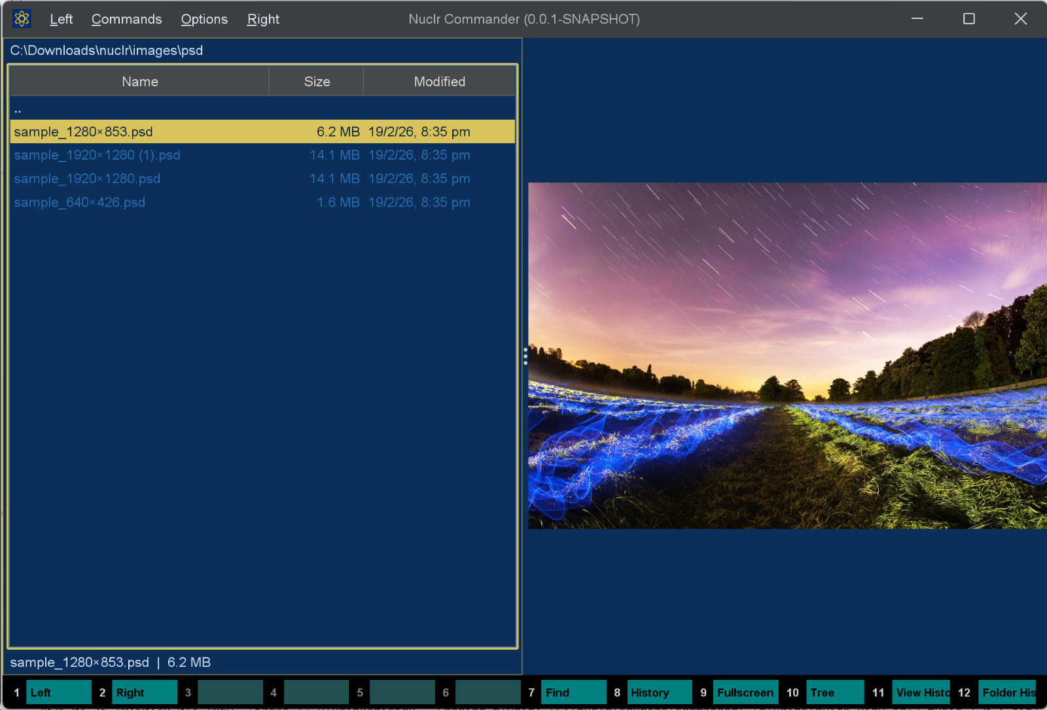Click the F7 Find function button
The image size is (1047, 710).
tap(573, 692)
